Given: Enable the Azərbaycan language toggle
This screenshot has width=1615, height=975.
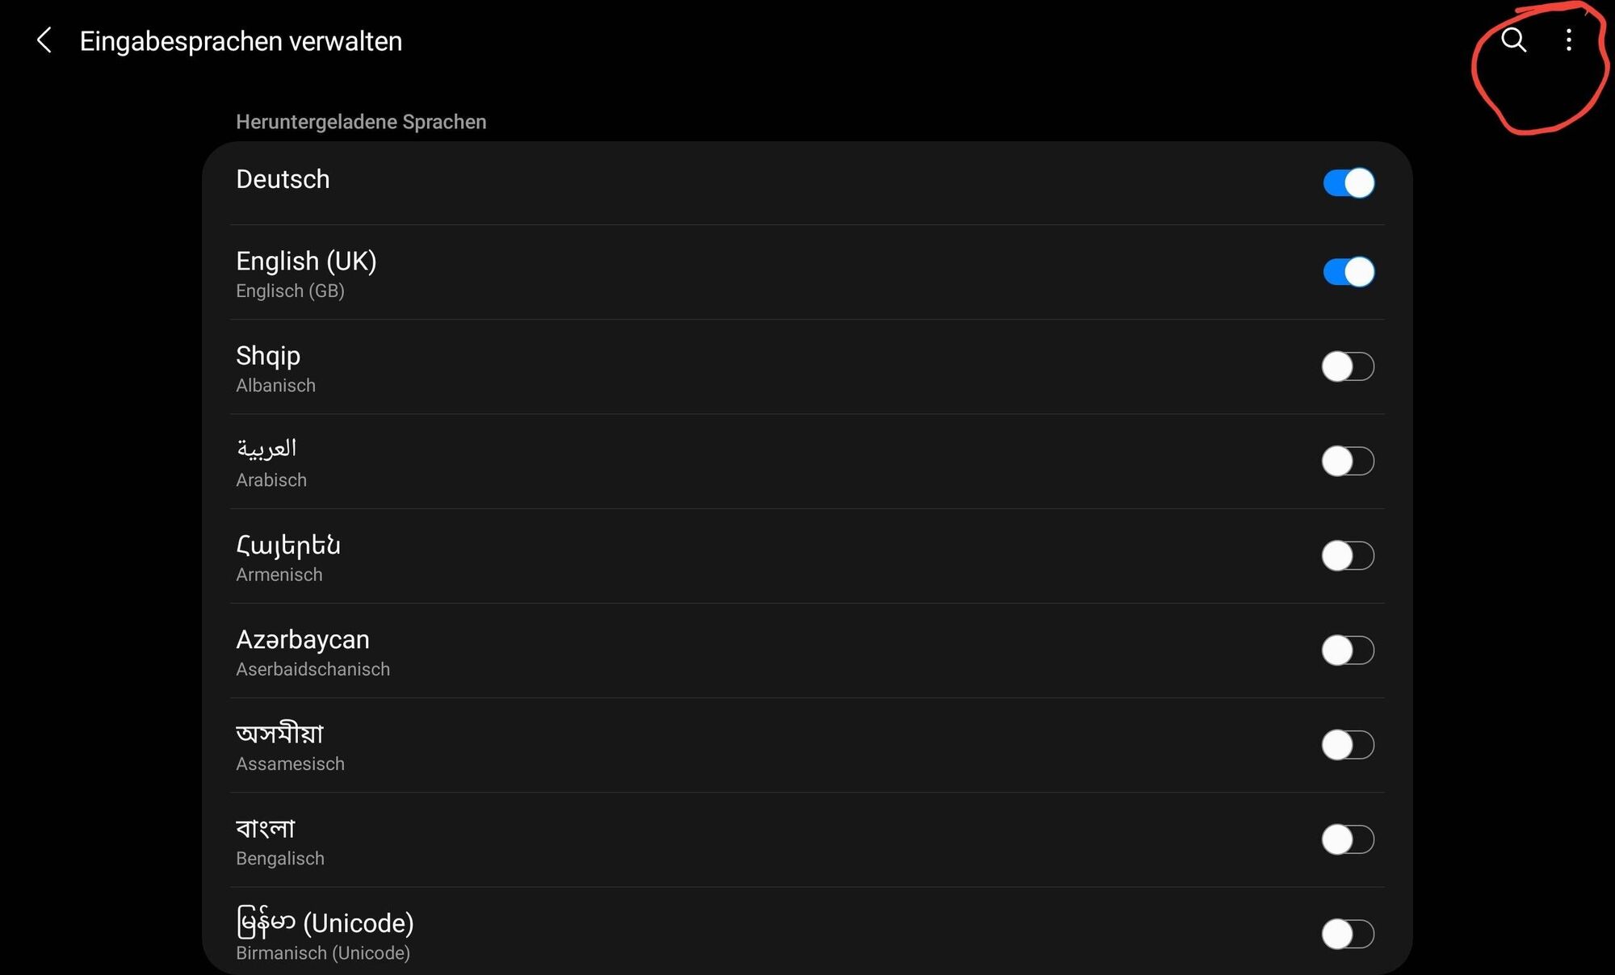Looking at the screenshot, I should 1348,650.
